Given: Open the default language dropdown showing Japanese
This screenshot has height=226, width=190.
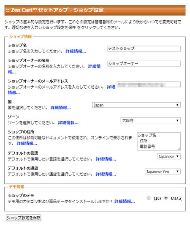Looking at the screenshot, I should [169, 157].
